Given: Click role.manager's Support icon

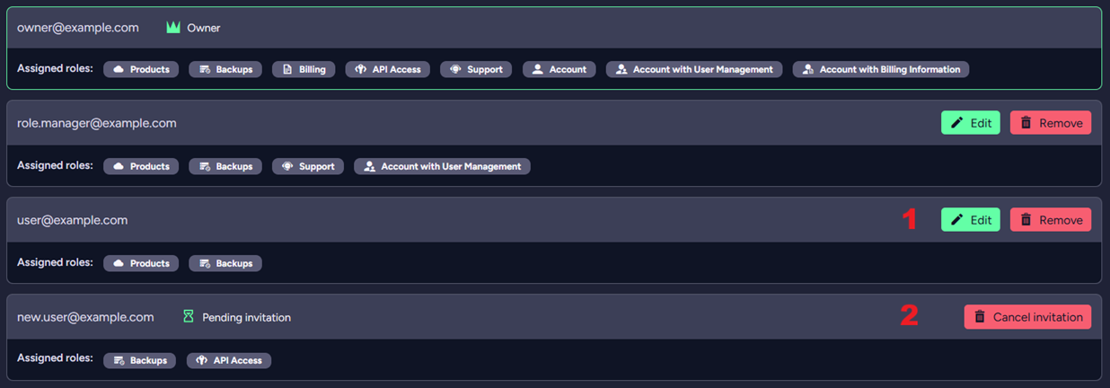Looking at the screenshot, I should coord(287,166).
